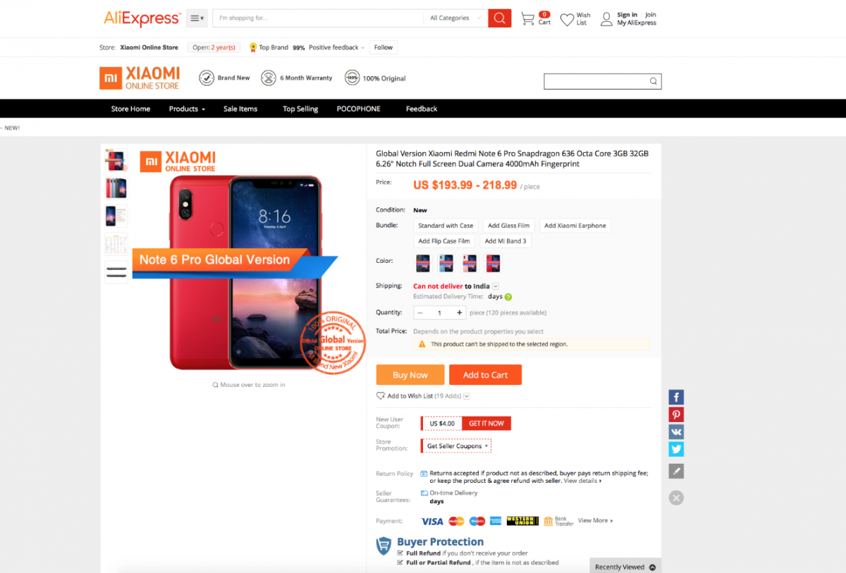Increase quantity with the plus button
This screenshot has height=573, width=846.
[x=460, y=312]
